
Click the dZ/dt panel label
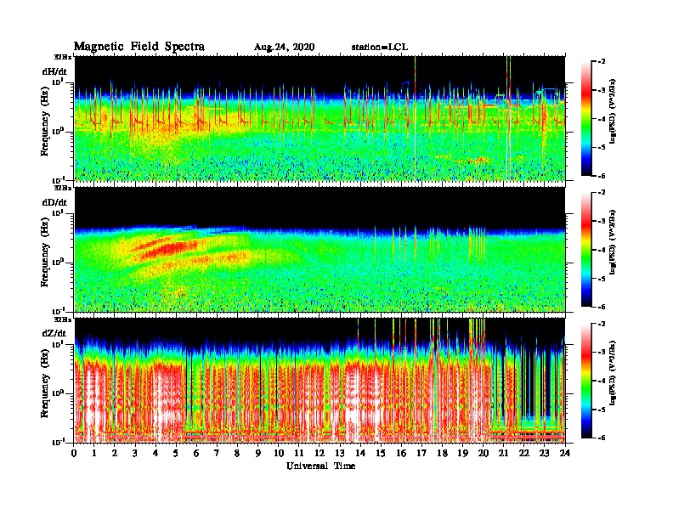tap(54, 333)
